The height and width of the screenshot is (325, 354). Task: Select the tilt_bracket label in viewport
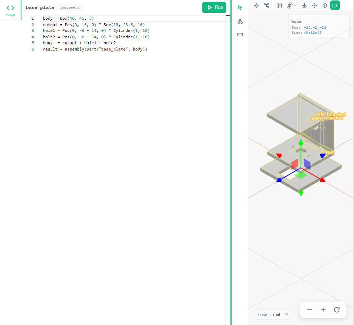click(x=332, y=115)
